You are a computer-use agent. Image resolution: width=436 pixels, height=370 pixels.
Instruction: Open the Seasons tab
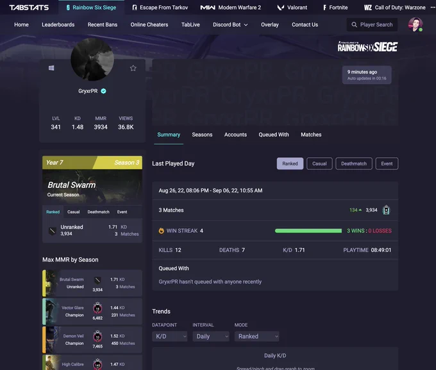point(202,135)
